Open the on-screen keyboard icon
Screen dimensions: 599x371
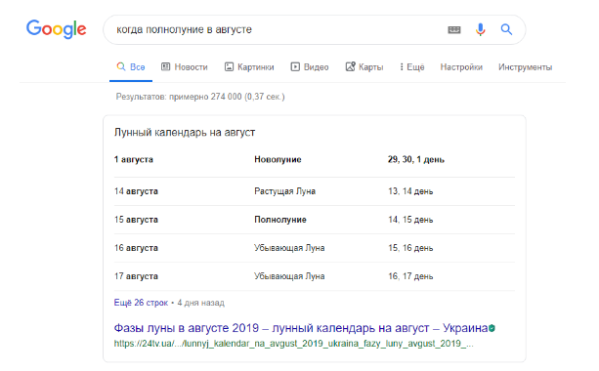453,29
